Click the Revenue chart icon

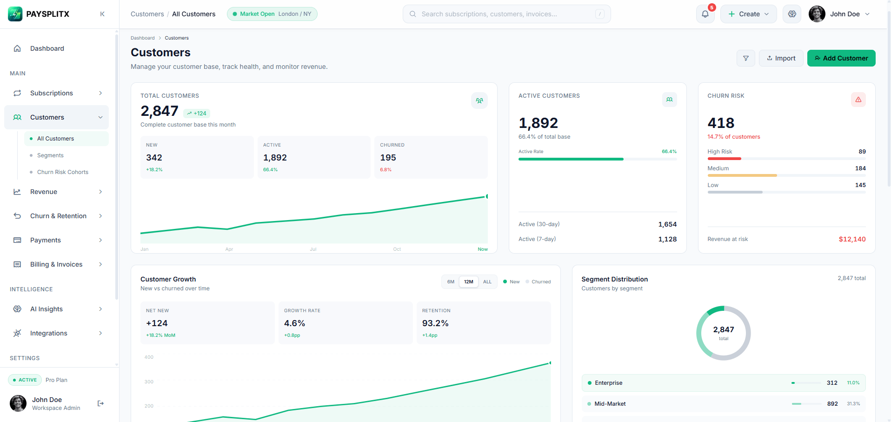[x=17, y=192]
